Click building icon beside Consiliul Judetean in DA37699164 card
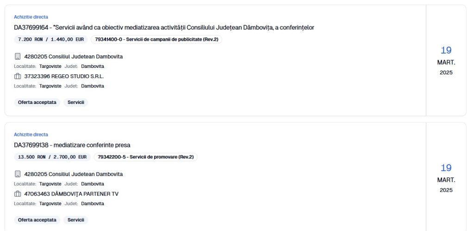Viewport: 474px width, 231px height. pos(18,56)
